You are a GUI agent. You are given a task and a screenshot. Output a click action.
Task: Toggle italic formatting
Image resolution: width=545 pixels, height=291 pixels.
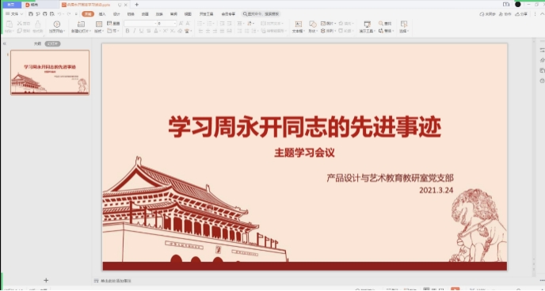(134, 31)
